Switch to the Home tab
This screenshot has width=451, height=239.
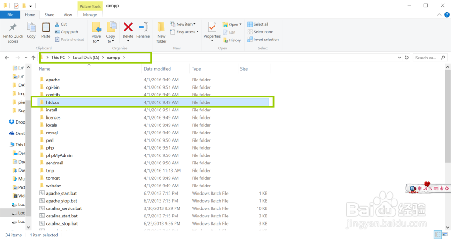30,15
